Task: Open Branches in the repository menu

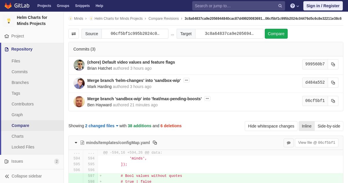Action: tap(20, 82)
